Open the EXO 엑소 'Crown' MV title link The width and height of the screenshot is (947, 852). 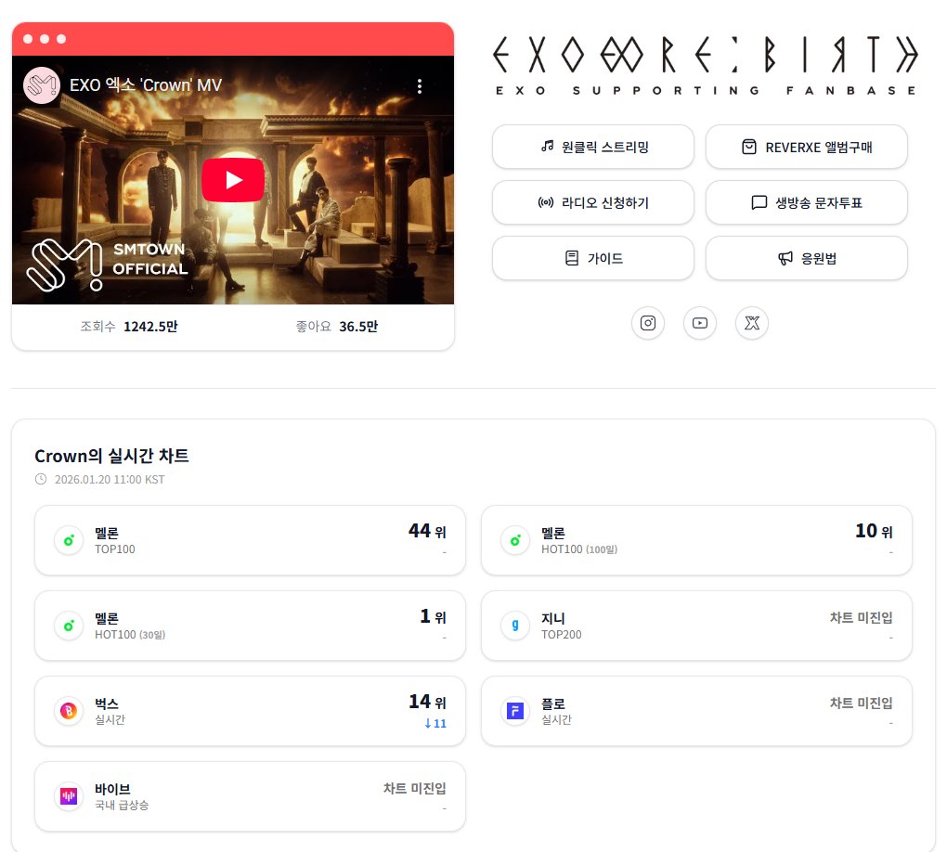(146, 85)
